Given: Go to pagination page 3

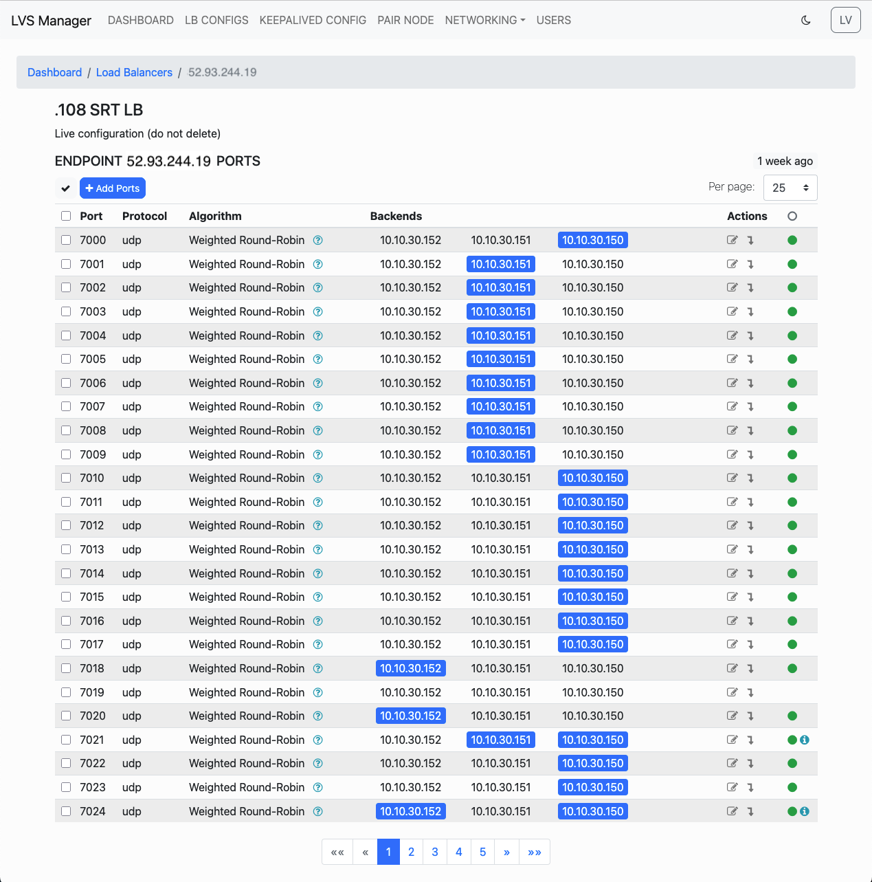Looking at the screenshot, I should click(x=435, y=852).
